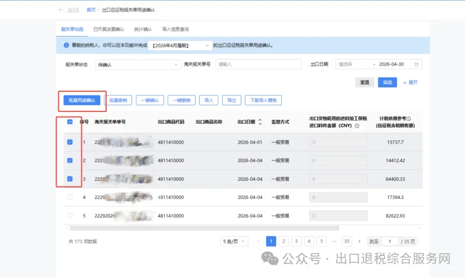This screenshot has width=465, height=277.
Task: Click the 出口商品名称 column header
Action: coord(209,122)
